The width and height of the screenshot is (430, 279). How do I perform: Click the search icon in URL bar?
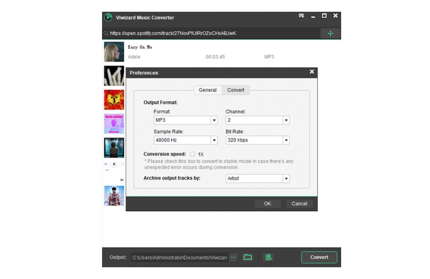(106, 34)
